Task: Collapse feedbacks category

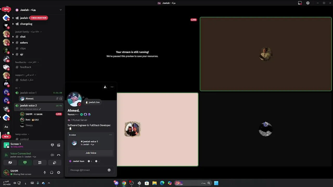Action: (x=27, y=62)
